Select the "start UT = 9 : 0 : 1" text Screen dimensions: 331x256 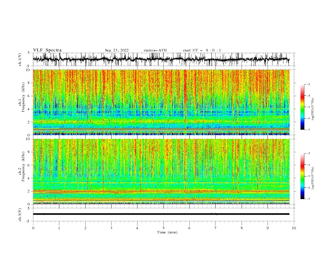click(202, 50)
